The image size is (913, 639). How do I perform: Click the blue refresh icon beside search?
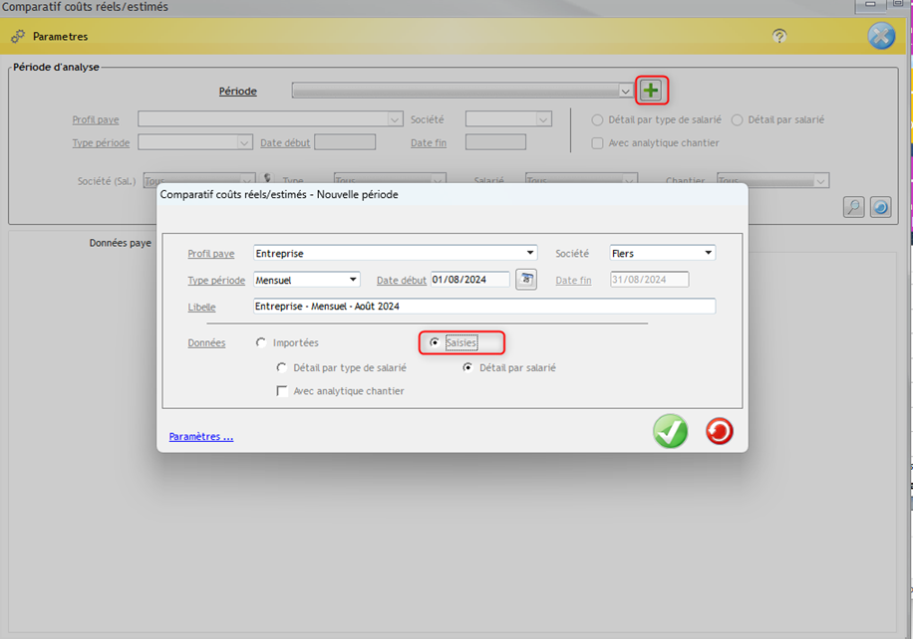880,207
